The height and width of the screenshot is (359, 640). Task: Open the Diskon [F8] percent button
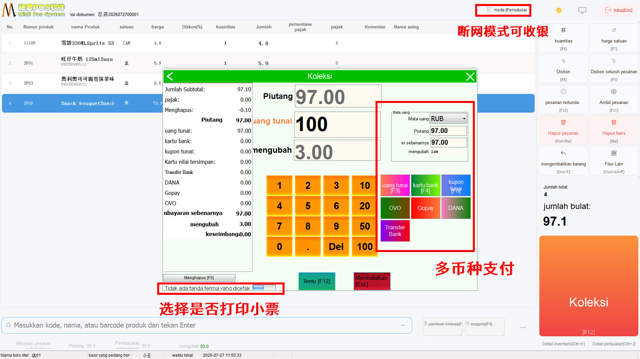point(563,69)
